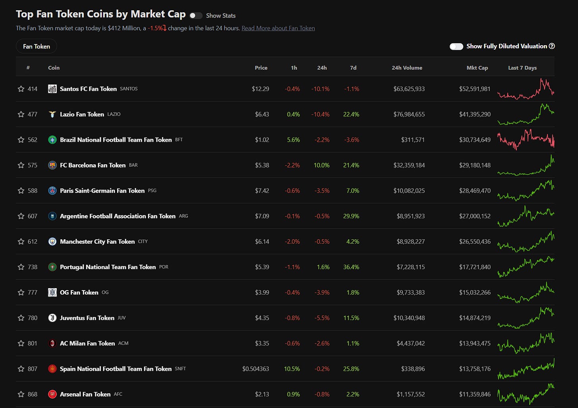Click the Manchester City crest icon
This screenshot has width=578, height=408.
pyautogui.click(x=52, y=241)
